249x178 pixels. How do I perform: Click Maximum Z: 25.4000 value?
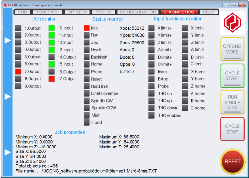click(x=119, y=147)
